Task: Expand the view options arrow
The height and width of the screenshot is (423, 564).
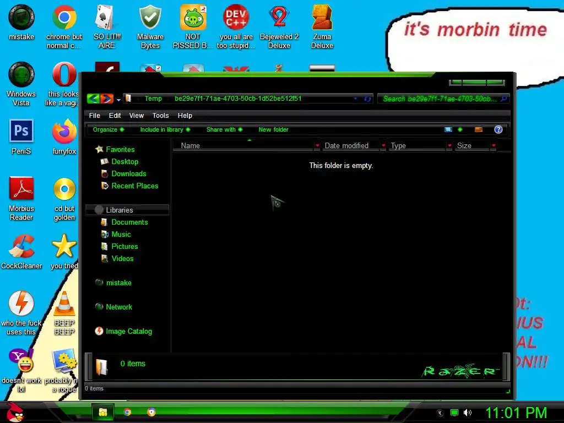Action: pos(460,129)
